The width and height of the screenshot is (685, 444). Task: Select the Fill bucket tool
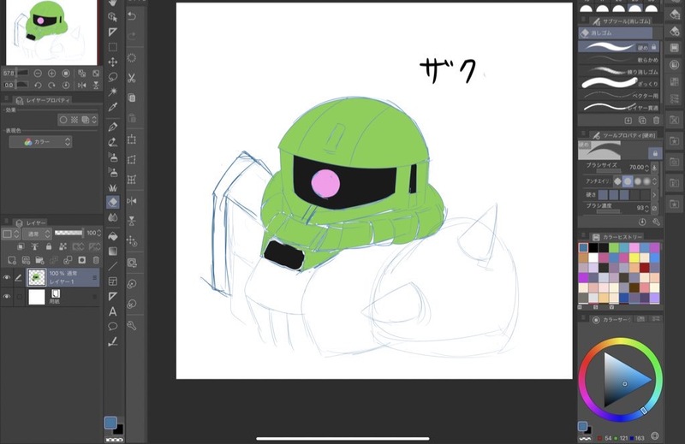point(113,236)
